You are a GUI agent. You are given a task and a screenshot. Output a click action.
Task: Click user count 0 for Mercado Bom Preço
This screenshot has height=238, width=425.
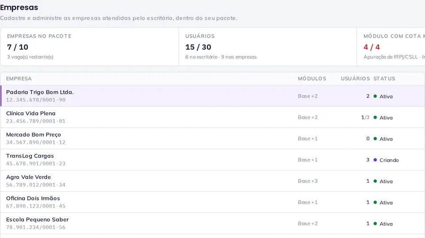368,138
